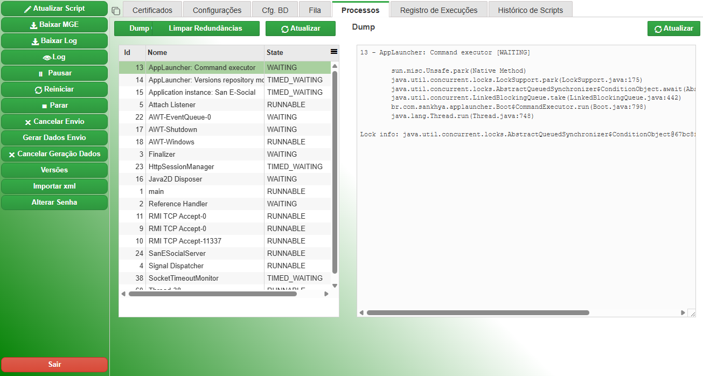Screen dimensions: 703x376
Task: Sort by the State column header
Action: pyautogui.click(x=297, y=53)
